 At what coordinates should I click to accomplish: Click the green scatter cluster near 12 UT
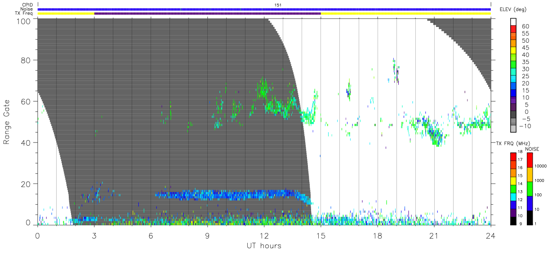(x=263, y=89)
